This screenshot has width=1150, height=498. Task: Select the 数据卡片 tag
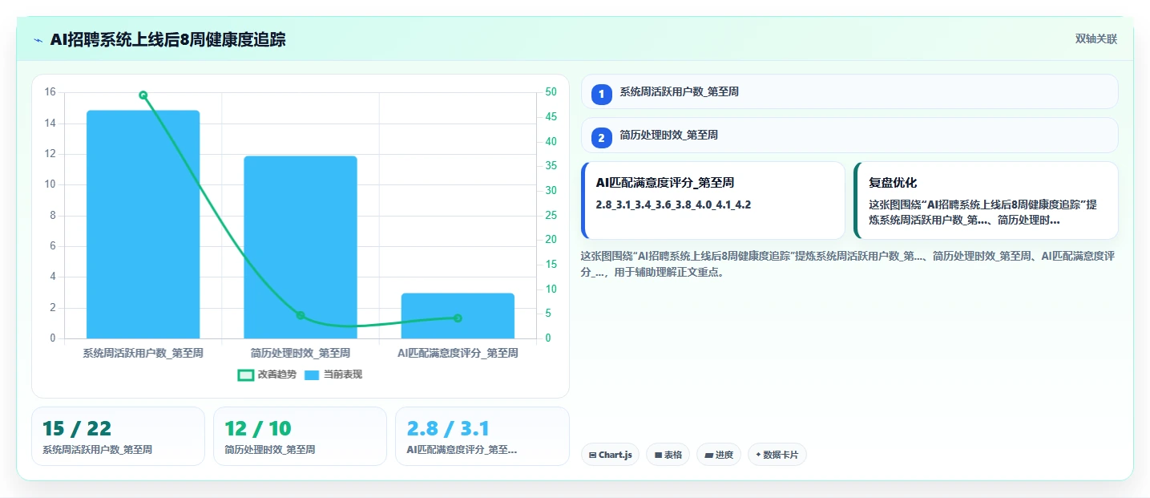(777, 455)
